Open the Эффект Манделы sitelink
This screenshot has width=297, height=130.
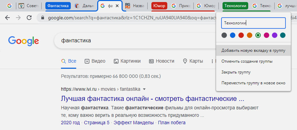[x=133, y=123]
